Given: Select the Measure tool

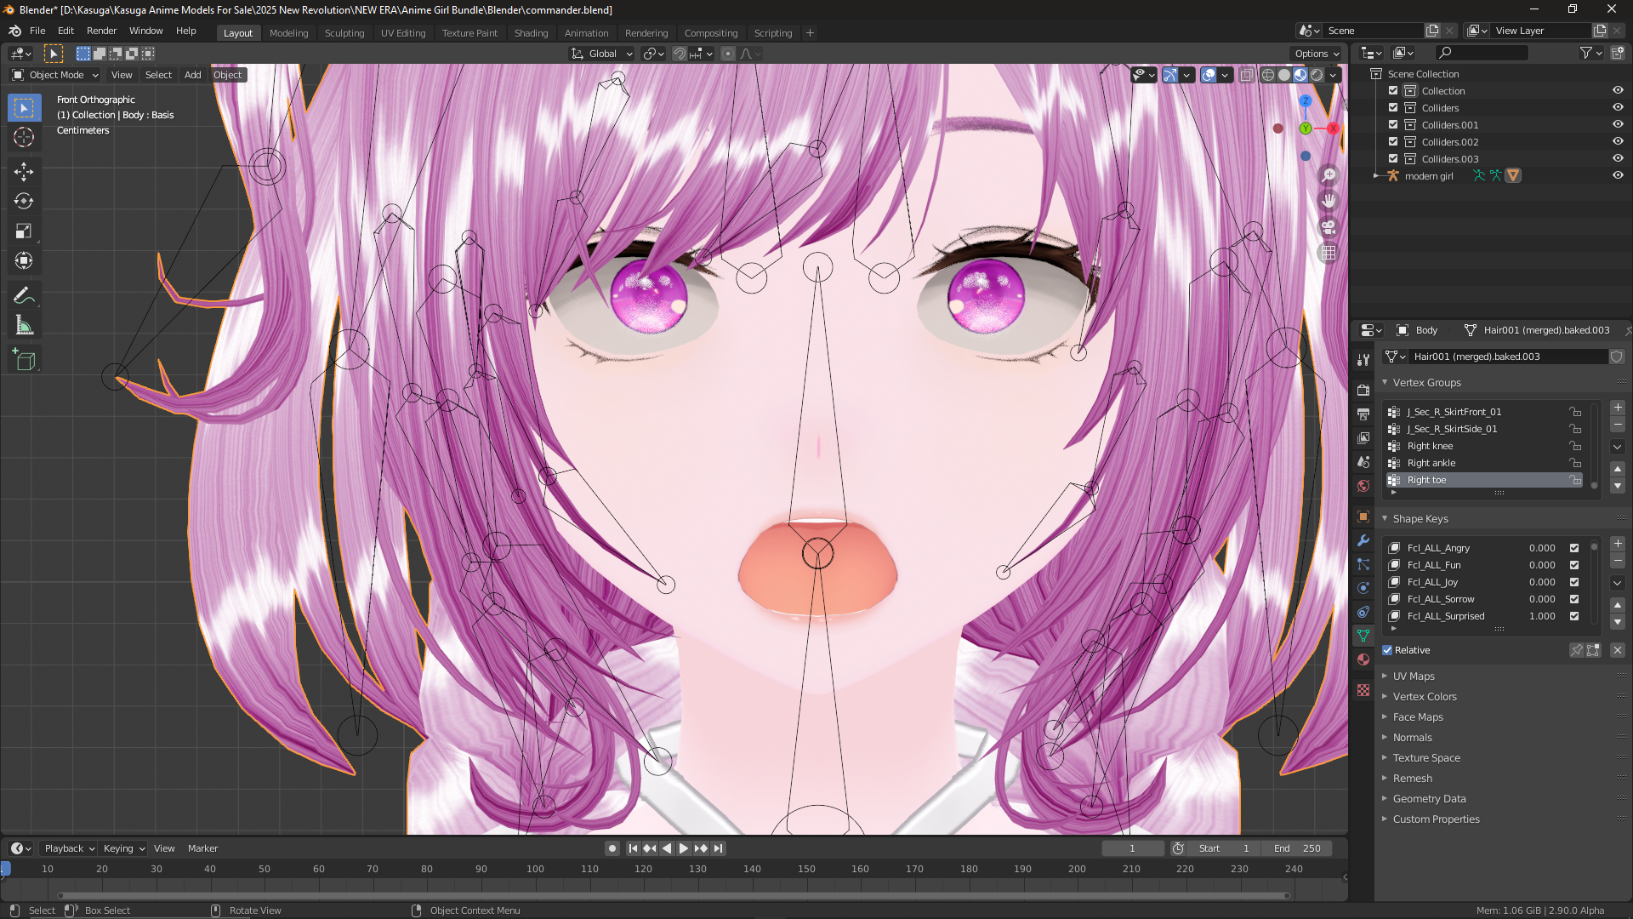Looking at the screenshot, I should tap(24, 326).
